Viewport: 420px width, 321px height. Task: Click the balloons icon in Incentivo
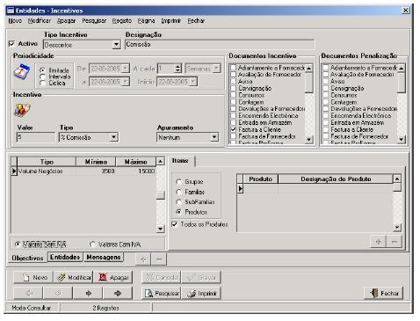pyautogui.click(x=22, y=110)
